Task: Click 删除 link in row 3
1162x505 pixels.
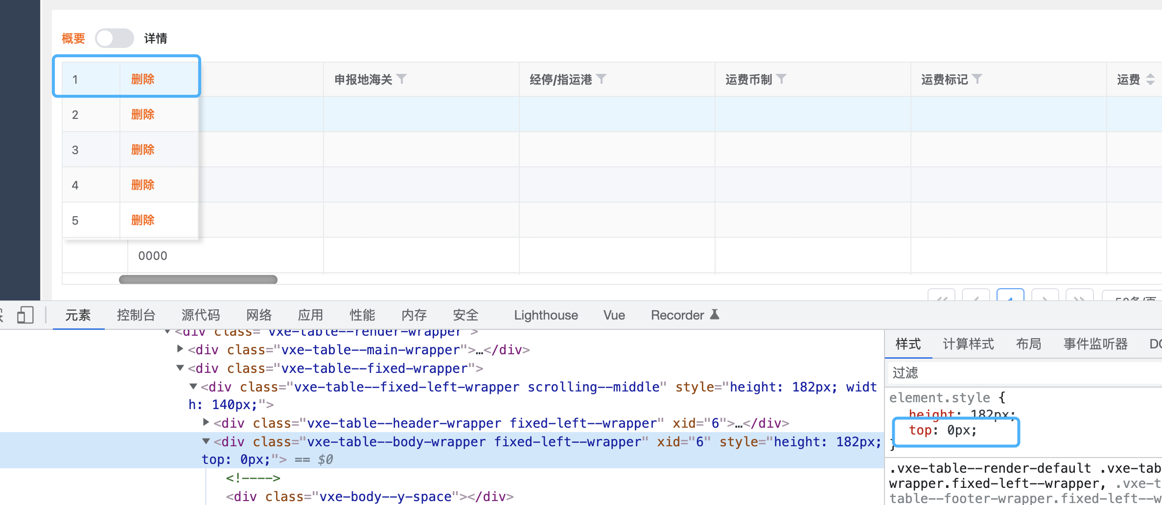Action: (x=142, y=149)
